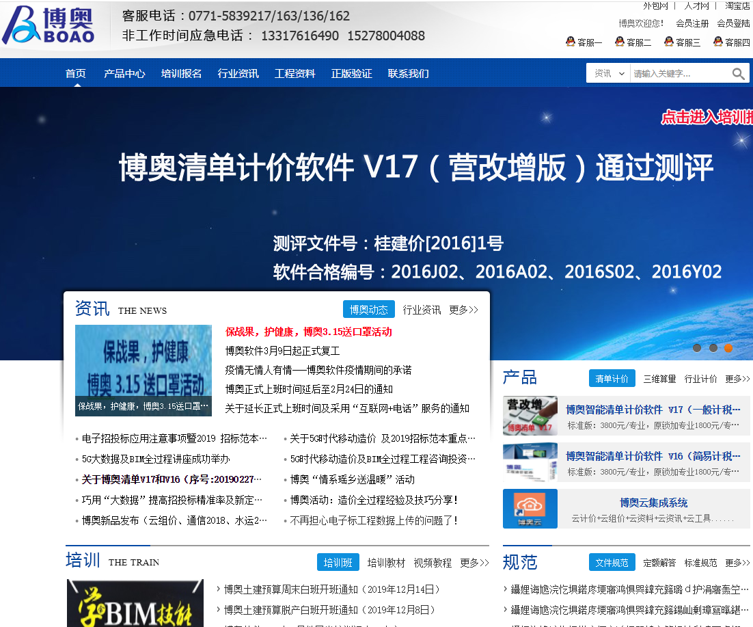Open 关于延长正式上班时间 notice link
753x627 pixels.
(x=347, y=408)
